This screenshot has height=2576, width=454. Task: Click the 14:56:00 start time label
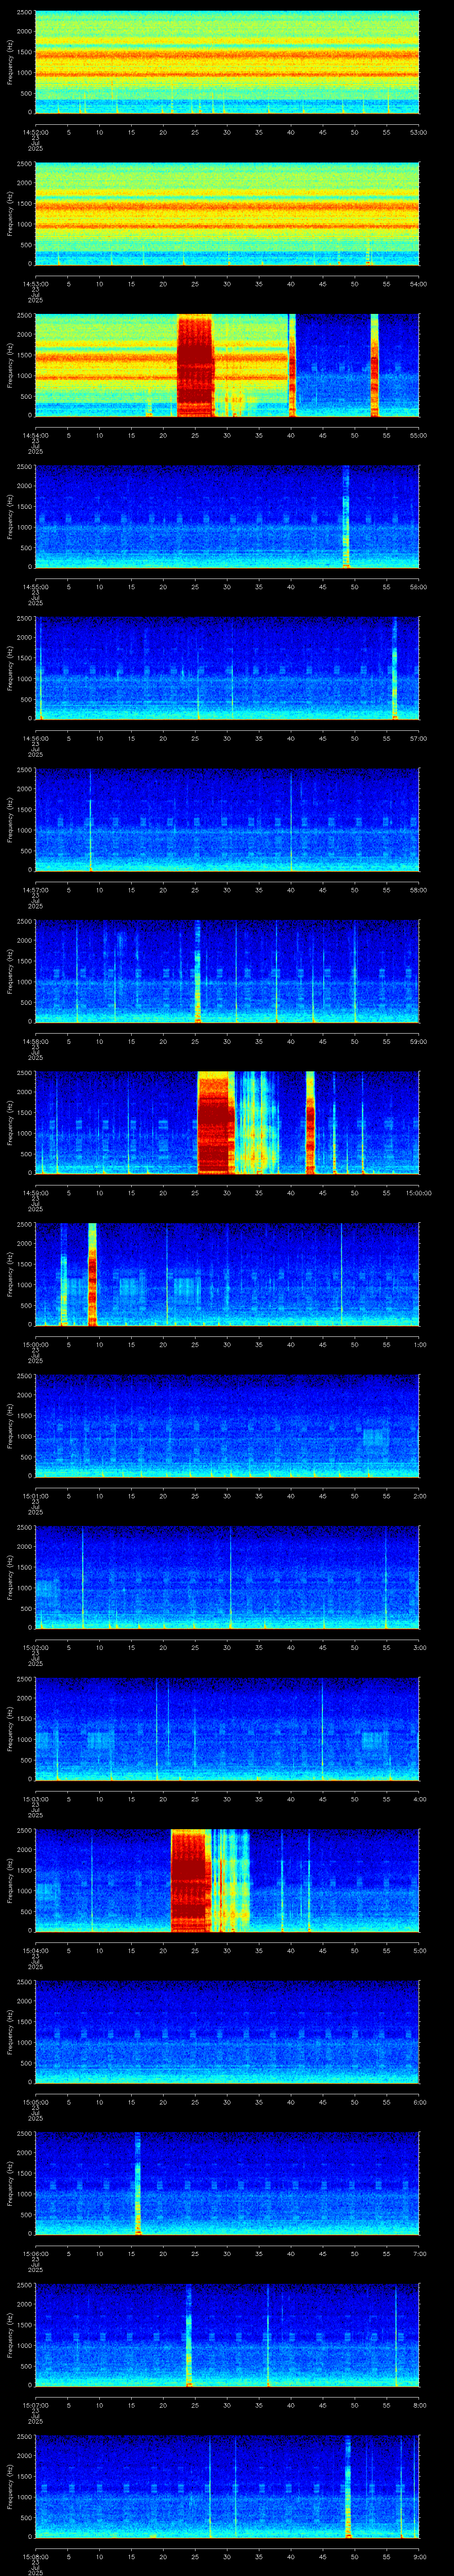[x=35, y=738]
